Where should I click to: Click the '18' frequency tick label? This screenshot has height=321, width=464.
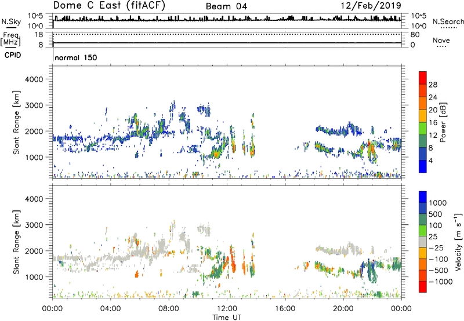pos(38,35)
